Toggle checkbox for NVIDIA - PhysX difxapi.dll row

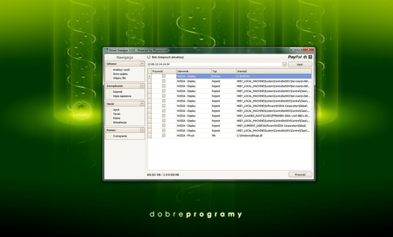(164, 135)
